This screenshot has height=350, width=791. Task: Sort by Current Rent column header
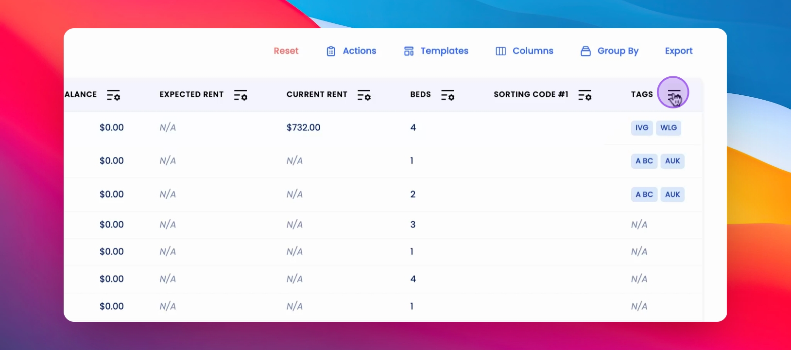[317, 94]
